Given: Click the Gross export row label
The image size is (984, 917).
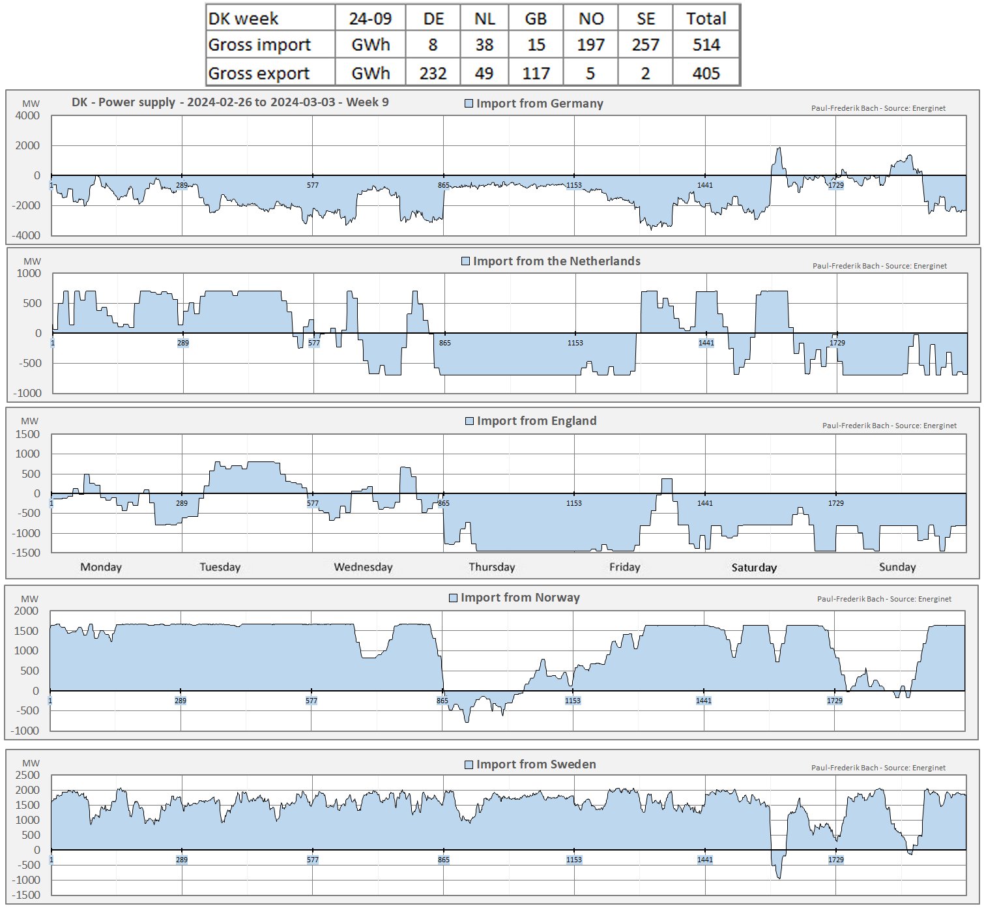Looking at the screenshot, I should [x=259, y=73].
